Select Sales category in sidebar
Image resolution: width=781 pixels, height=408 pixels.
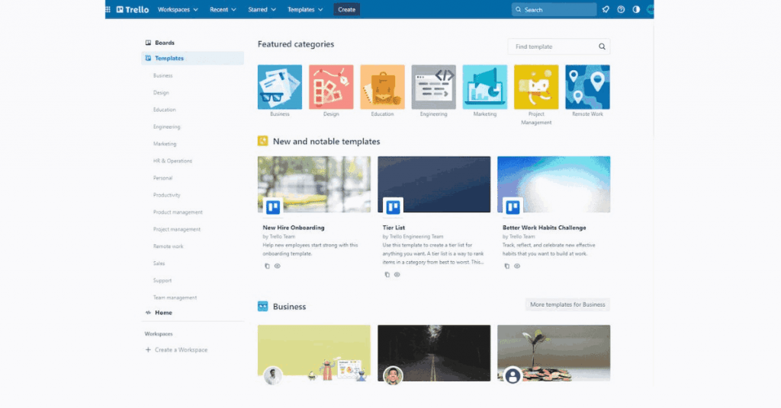point(159,263)
